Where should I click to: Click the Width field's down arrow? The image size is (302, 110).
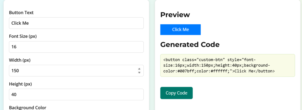(x=139, y=73)
